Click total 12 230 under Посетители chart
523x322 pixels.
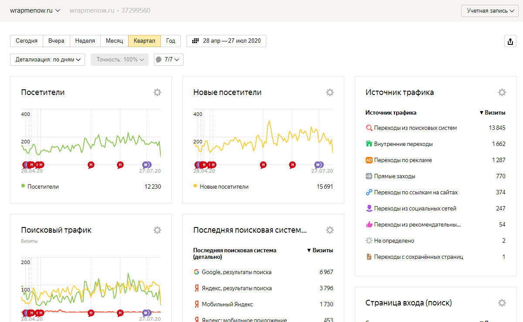coord(153,186)
